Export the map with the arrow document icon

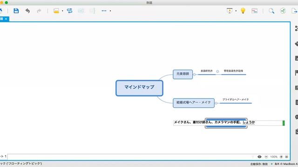pyautogui.click(x=294, y=11)
